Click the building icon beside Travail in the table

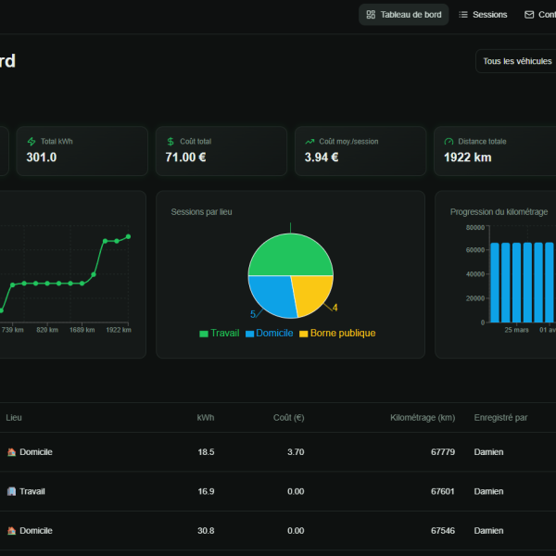[x=12, y=492]
